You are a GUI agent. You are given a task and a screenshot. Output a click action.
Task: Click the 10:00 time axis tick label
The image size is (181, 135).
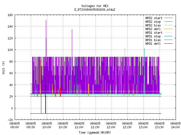tap(47, 127)
